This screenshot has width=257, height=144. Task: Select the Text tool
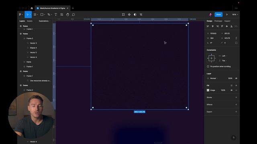(56, 14)
